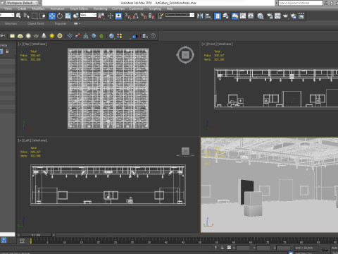This screenshot has width=338, height=254.
Task: Toggle Keyboard Shortcut Override button
Action: [x=118, y=16]
